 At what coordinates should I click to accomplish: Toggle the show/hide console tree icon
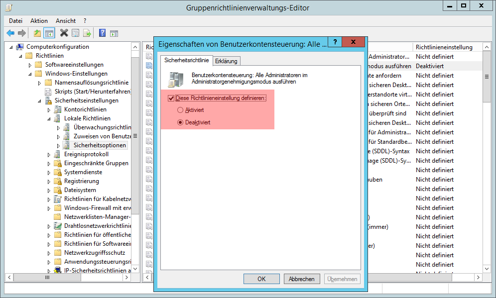49,33
